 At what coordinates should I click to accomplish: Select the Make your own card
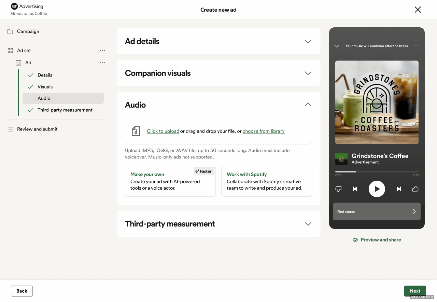(x=170, y=181)
